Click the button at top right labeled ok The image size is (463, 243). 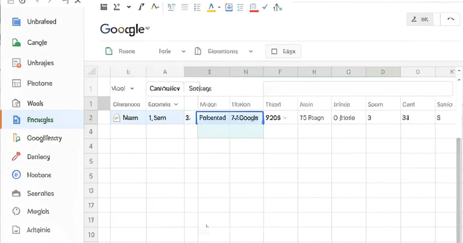pyautogui.click(x=420, y=19)
